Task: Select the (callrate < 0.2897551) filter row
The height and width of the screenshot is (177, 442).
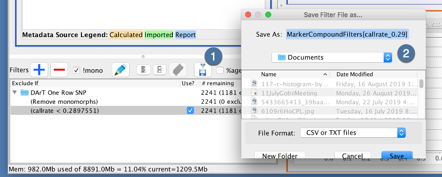Action: 126,111
